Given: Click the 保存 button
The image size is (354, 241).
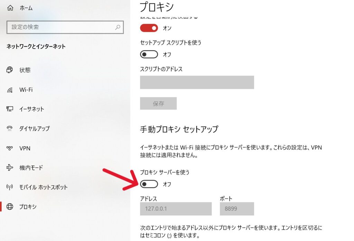Looking at the screenshot, I should [158, 104].
